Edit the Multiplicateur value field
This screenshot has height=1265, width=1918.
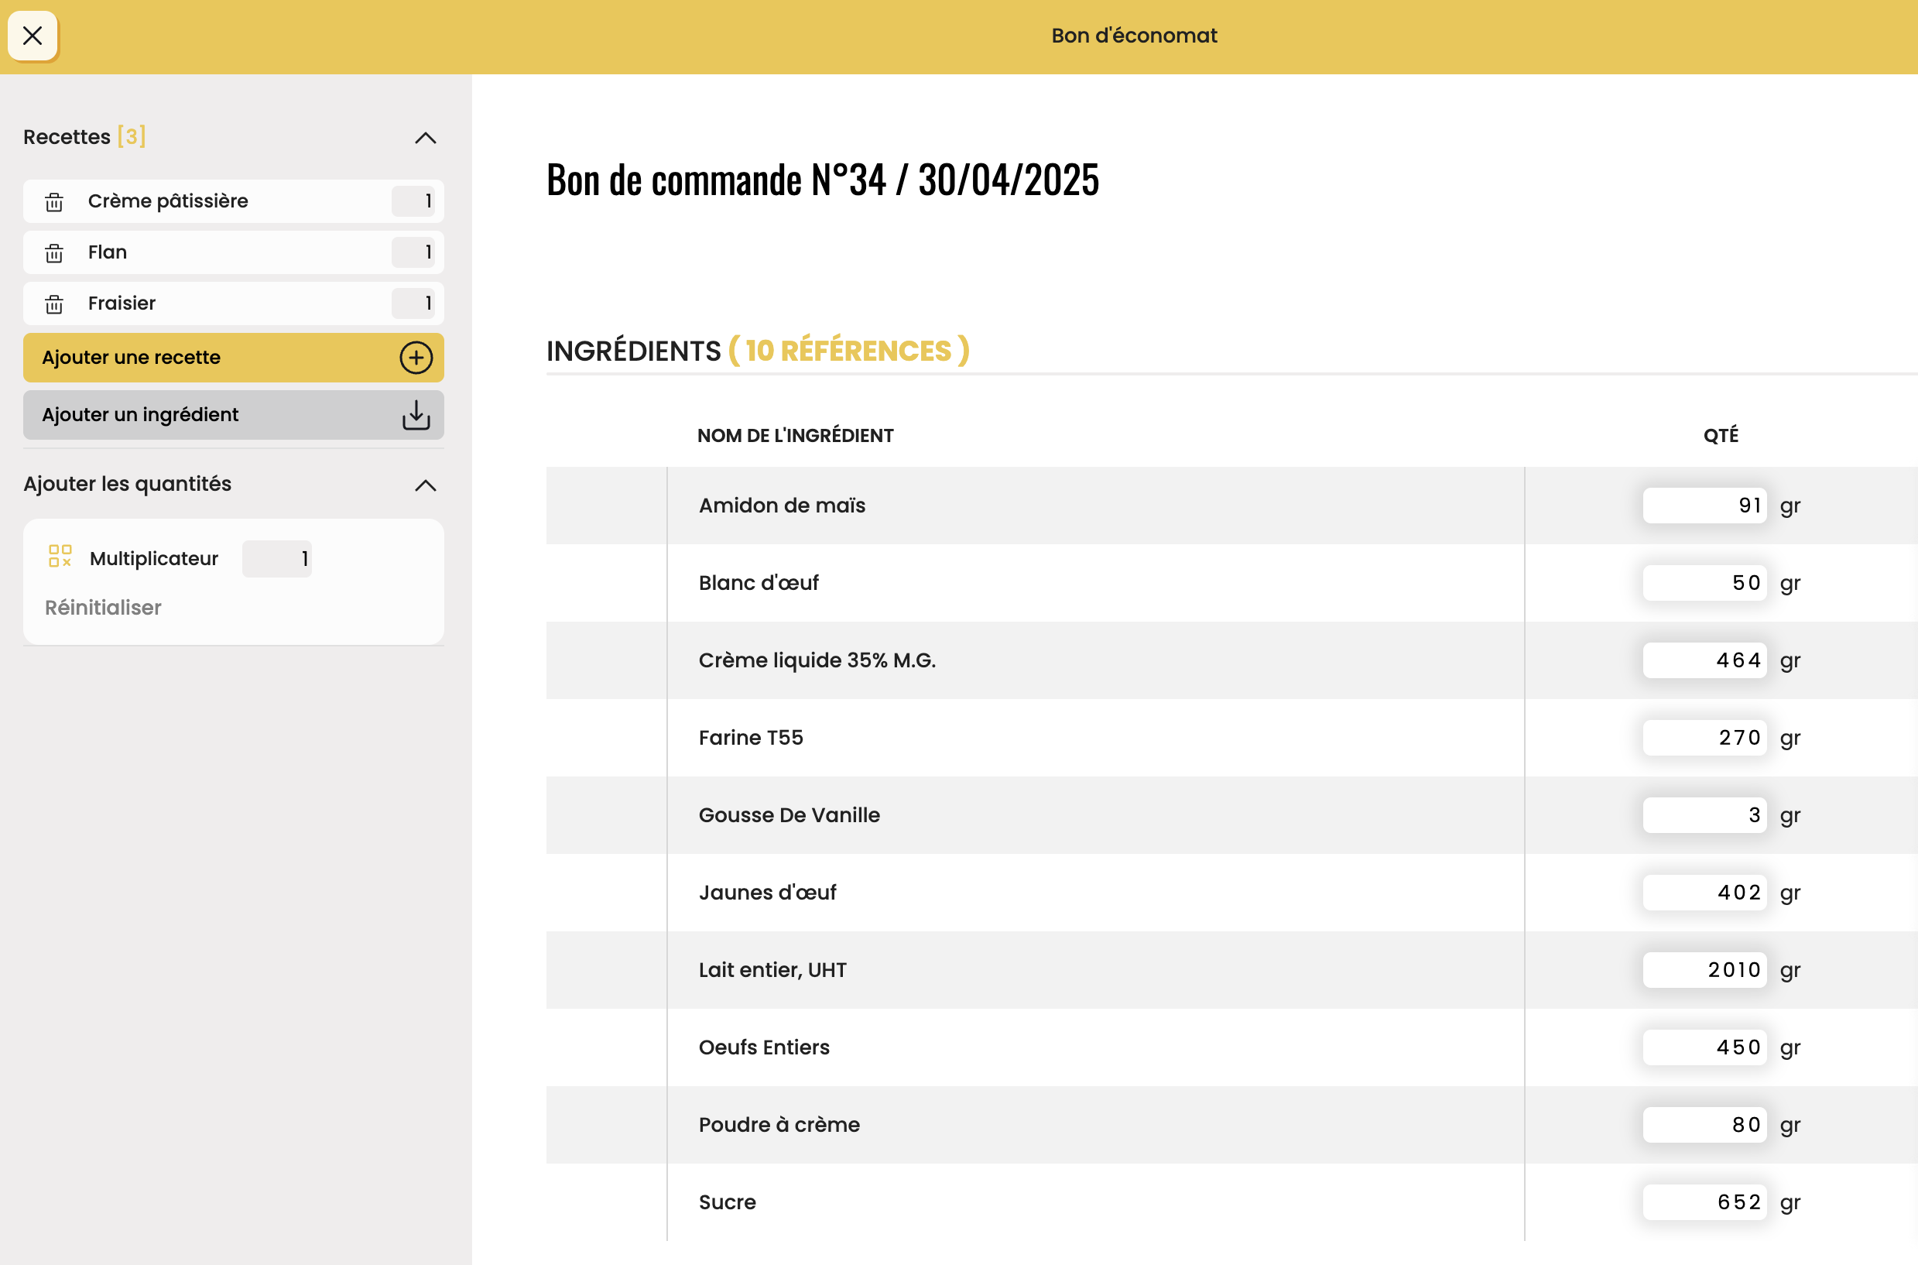[x=276, y=558]
